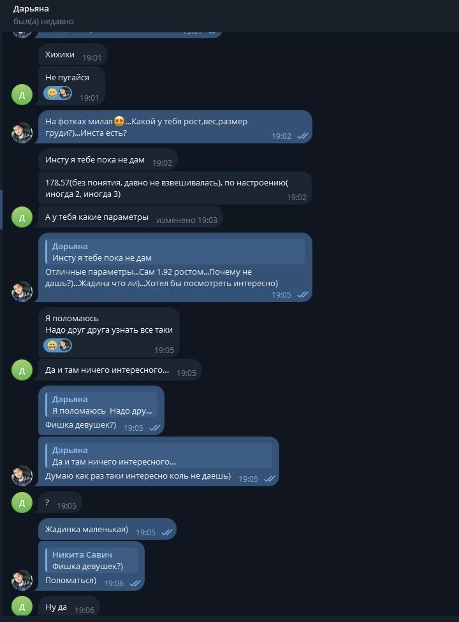
Task: Jump to quoted "Я поломаюсь Надо дру..." reply
Action: 101,405
